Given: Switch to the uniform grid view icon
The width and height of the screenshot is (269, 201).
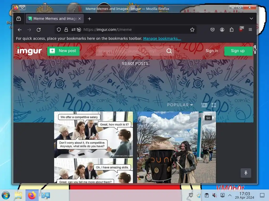Looking at the screenshot, I should pyautogui.click(x=214, y=105).
